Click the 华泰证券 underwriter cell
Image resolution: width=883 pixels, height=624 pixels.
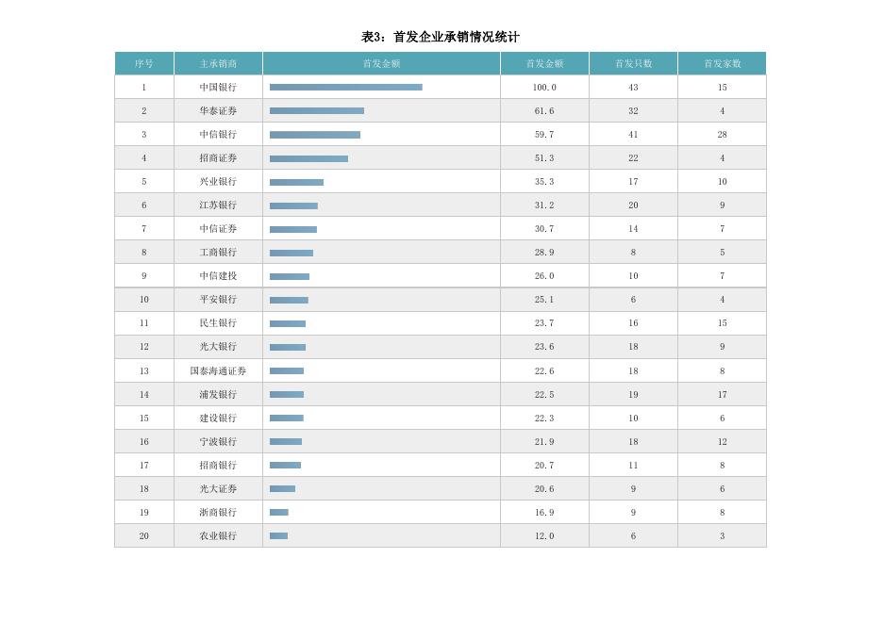(x=218, y=111)
